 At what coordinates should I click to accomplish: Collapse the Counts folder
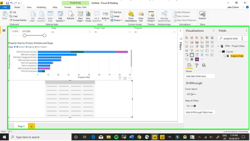coord(220,52)
